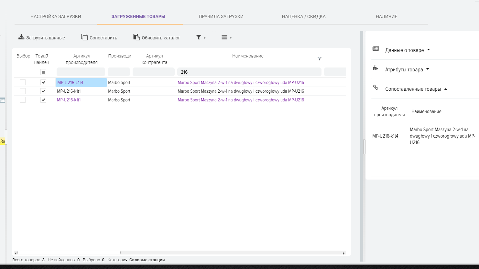Click product name in the purple MP-U216-k1t1 row
This screenshot has height=269, width=479.
click(x=241, y=100)
